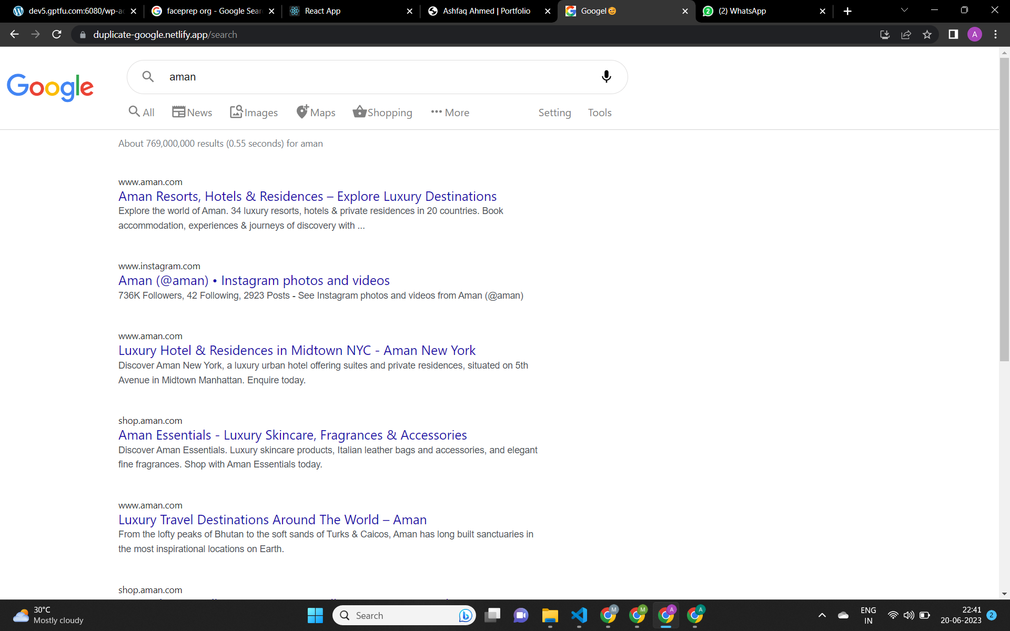1010x631 pixels.
Task: Open the chat app on the taskbar
Action: [x=521, y=615]
